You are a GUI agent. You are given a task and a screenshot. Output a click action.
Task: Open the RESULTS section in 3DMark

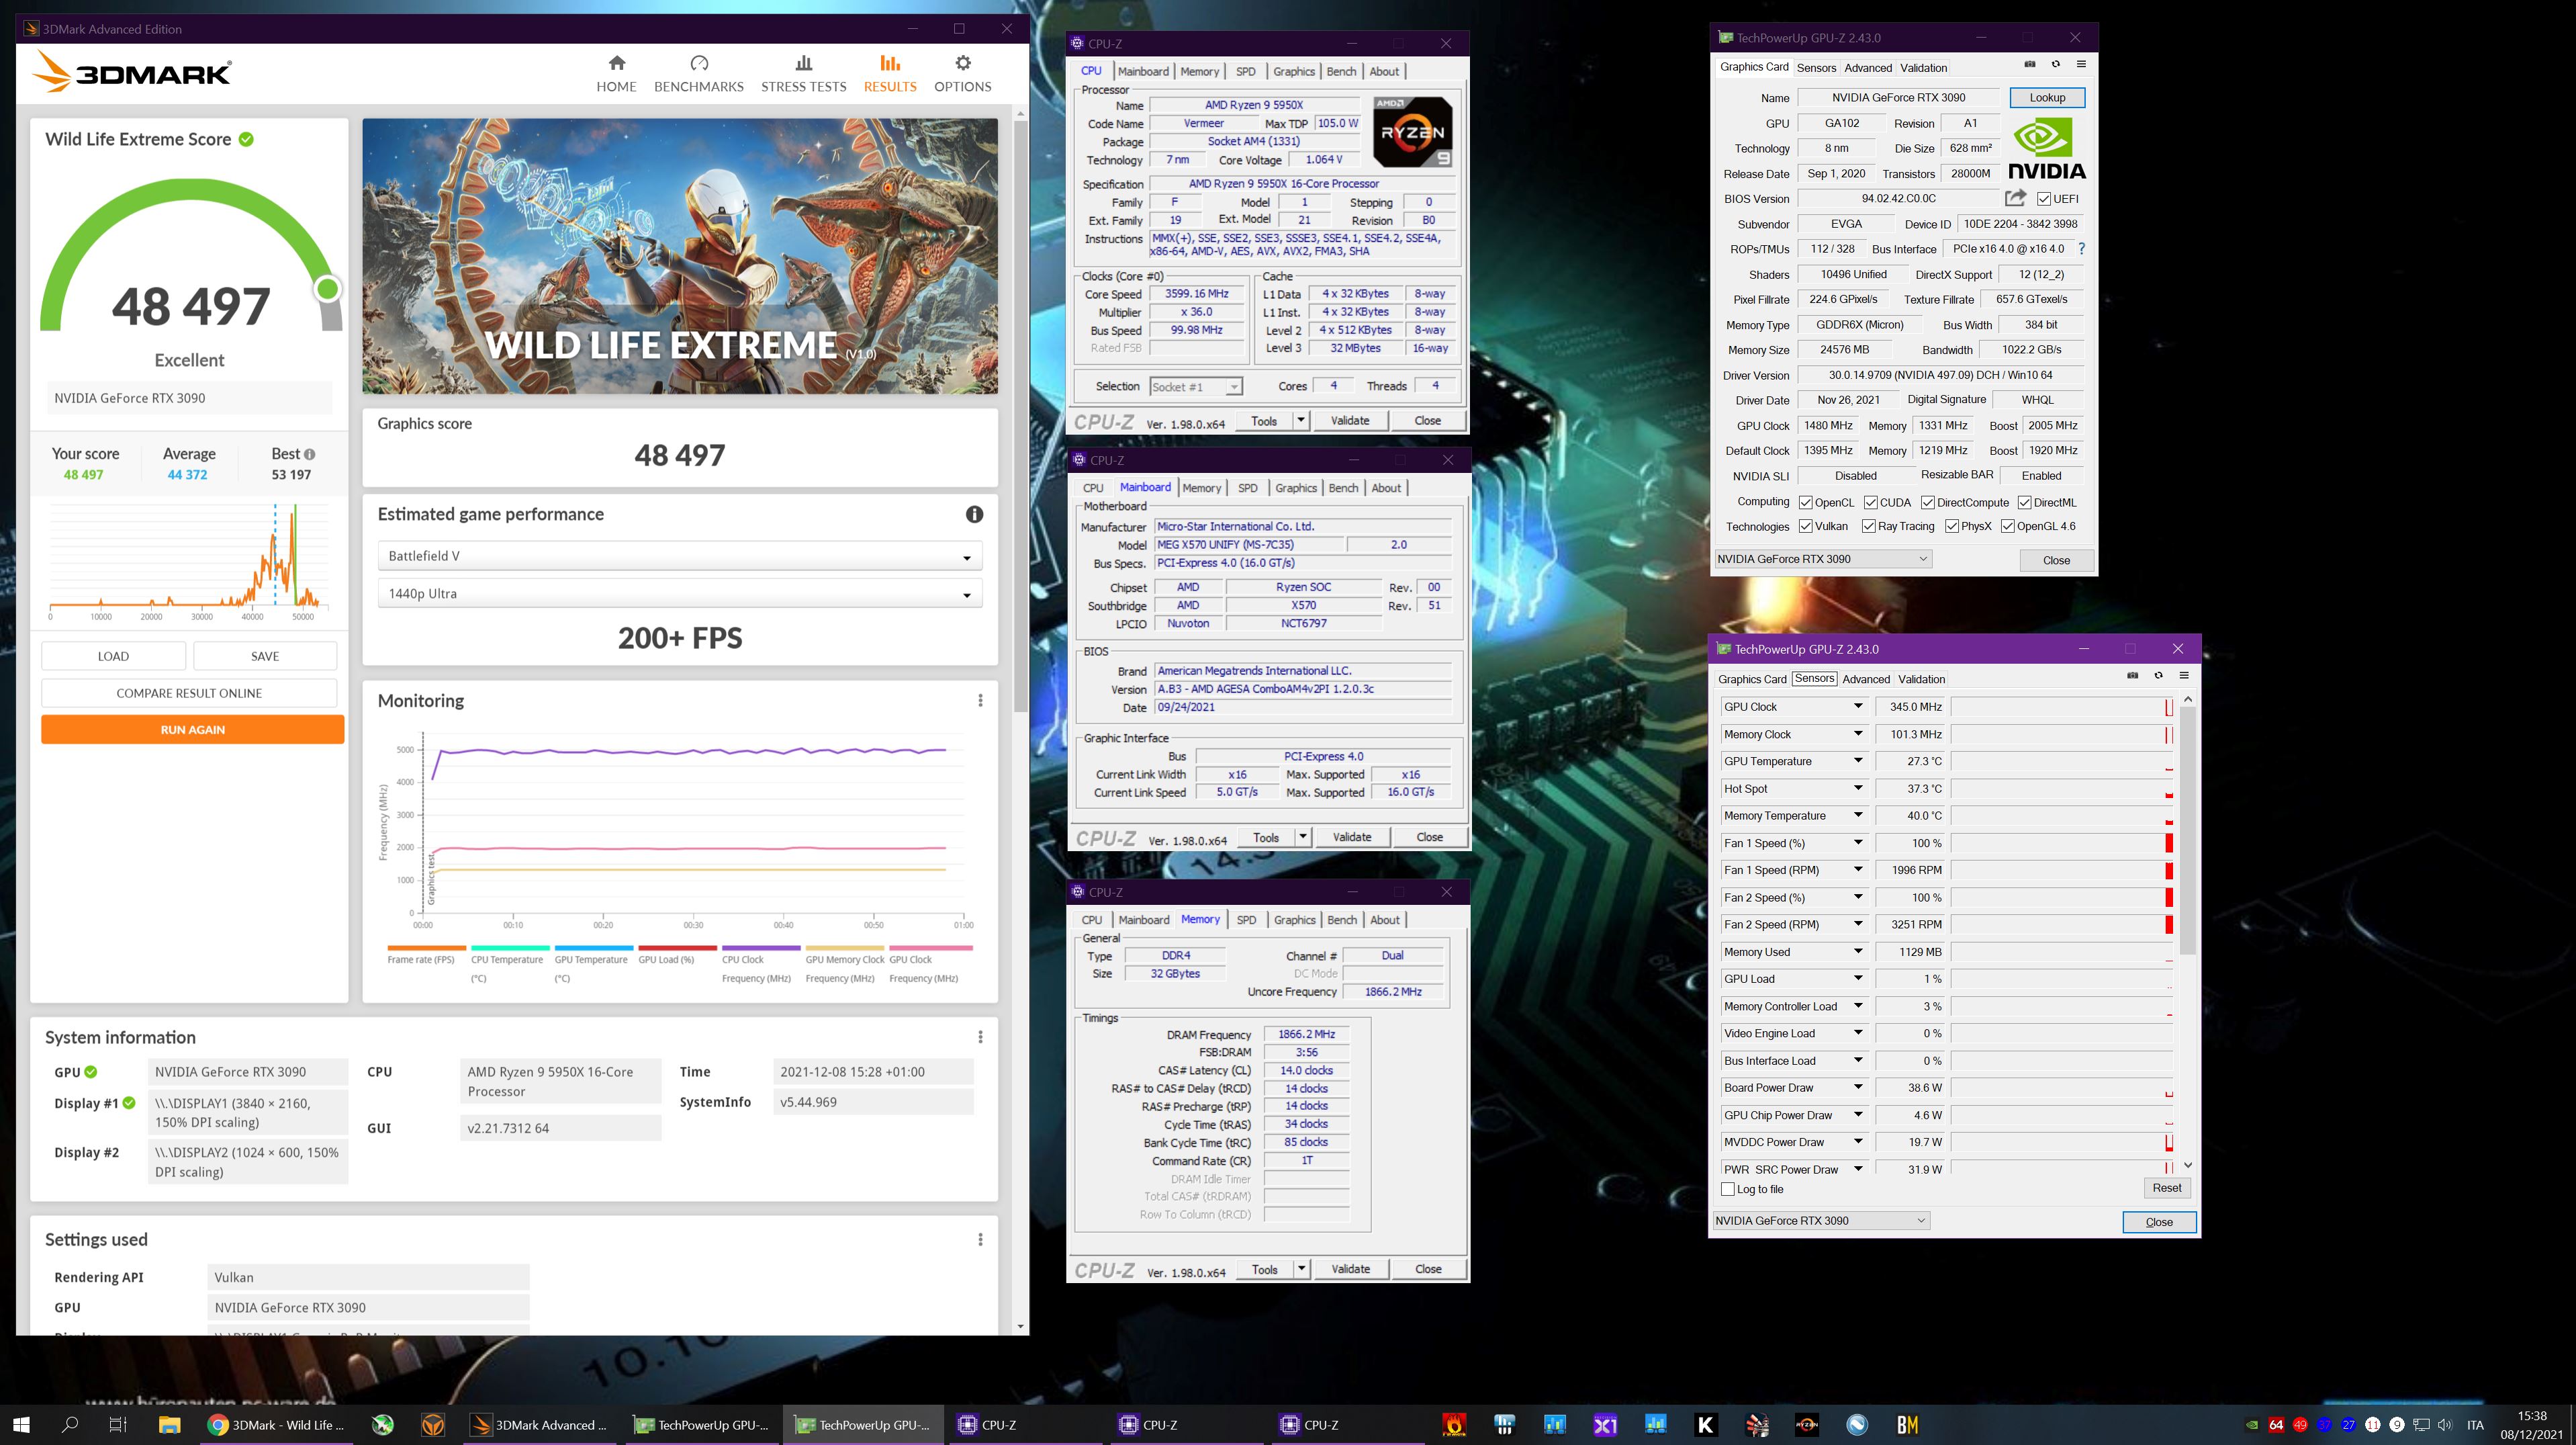pos(889,74)
